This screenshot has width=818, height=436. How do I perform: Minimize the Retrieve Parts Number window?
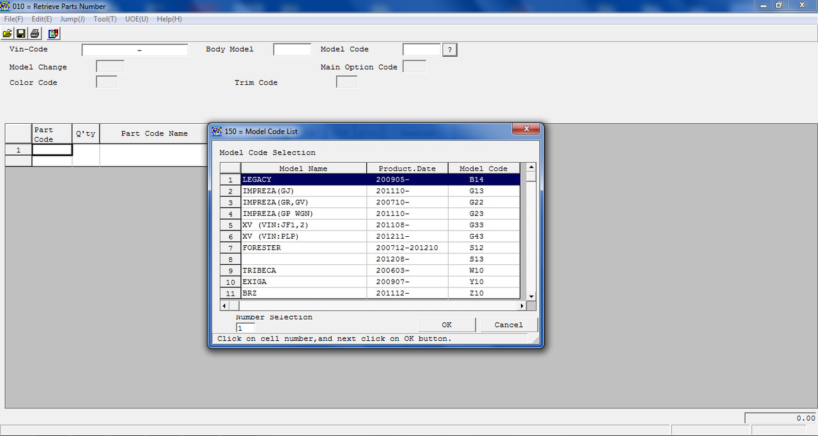pos(764,5)
